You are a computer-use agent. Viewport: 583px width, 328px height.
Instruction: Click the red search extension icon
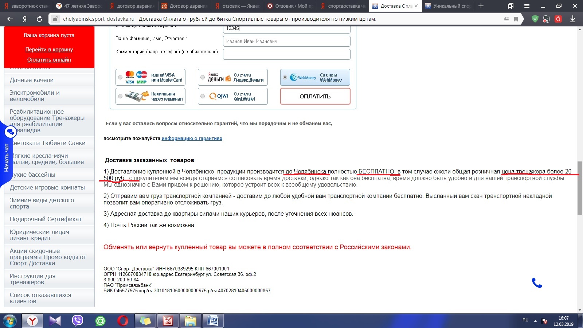[x=558, y=19]
